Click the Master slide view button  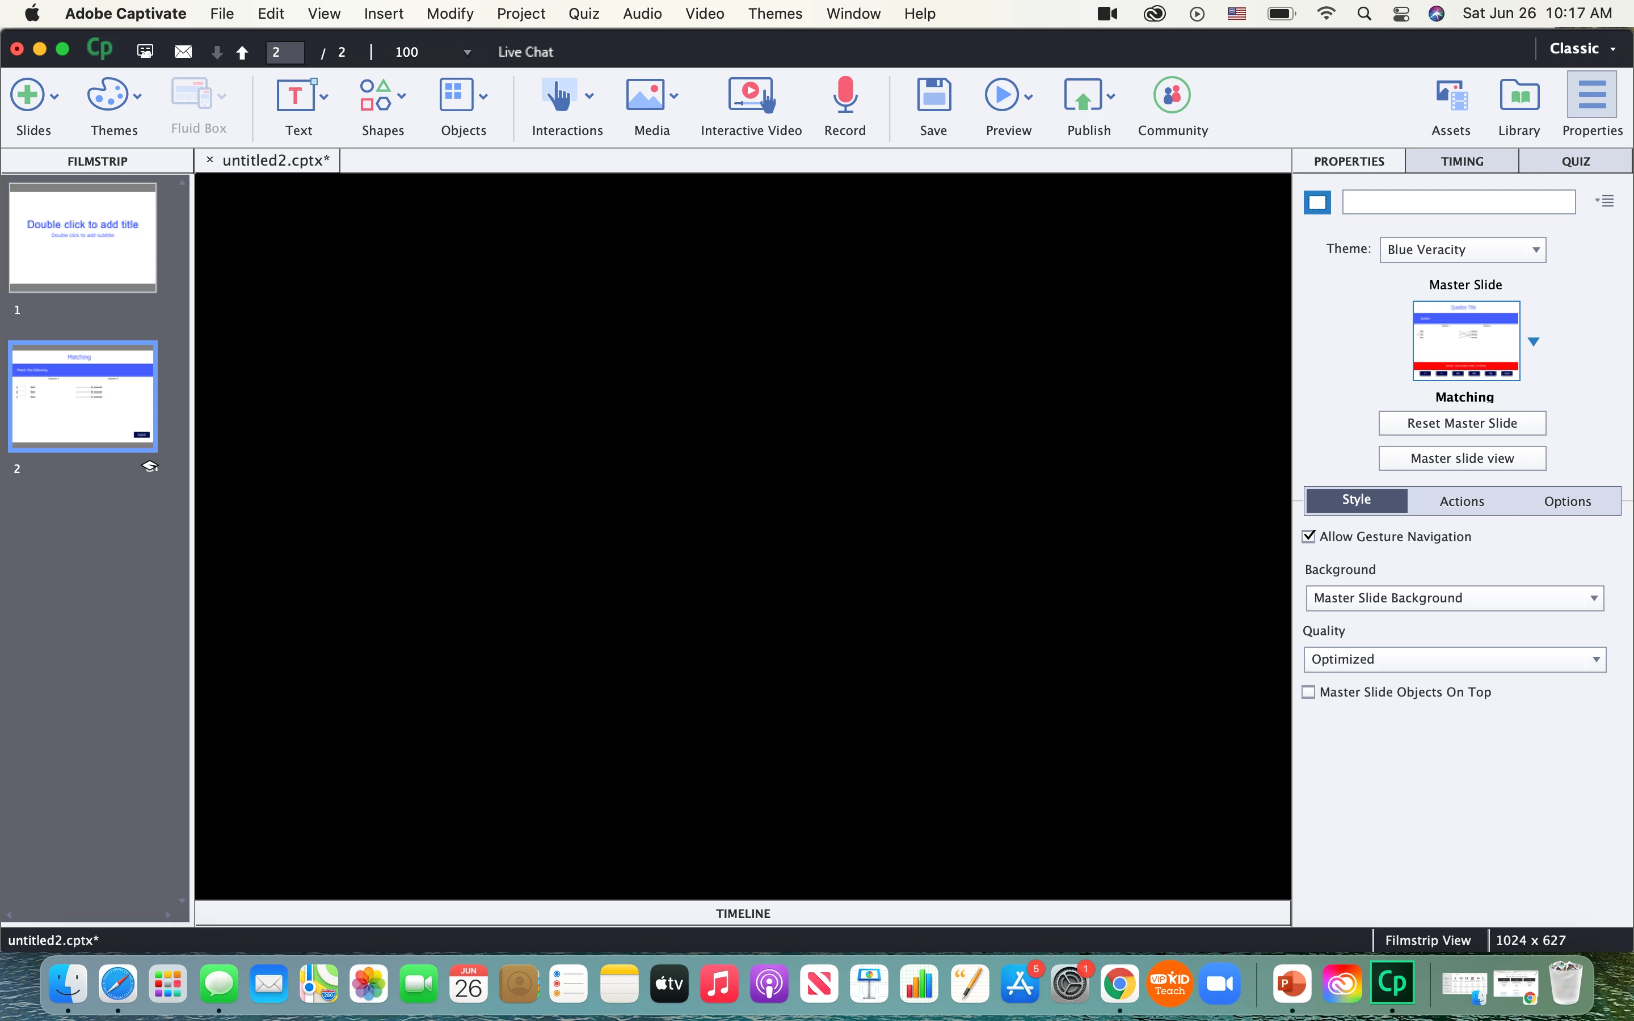(1462, 458)
